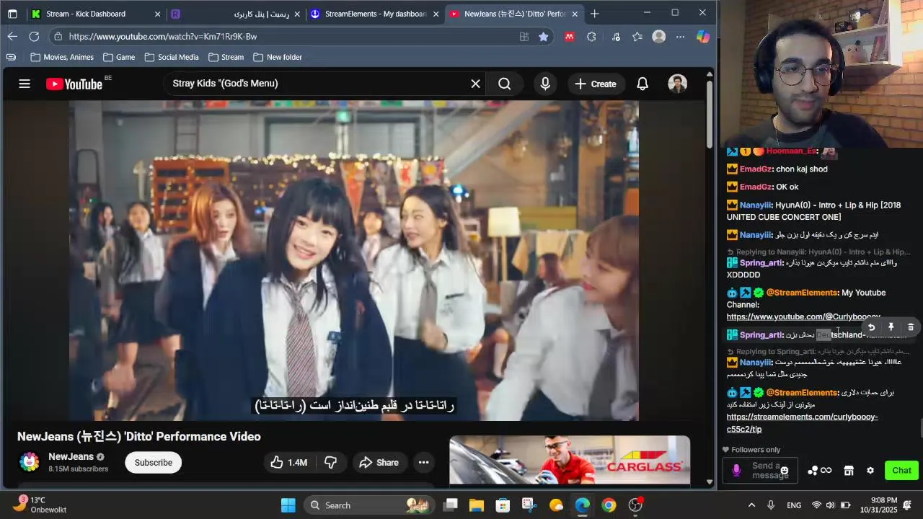
Task: Click the address bar URL field
Action: 288,36
